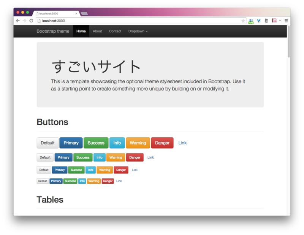Screen dimensions: 304x235
Task: Click the blue Y extension icon
Action: (259, 21)
